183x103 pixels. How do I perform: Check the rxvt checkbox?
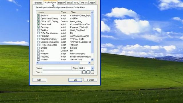coord(38,51)
